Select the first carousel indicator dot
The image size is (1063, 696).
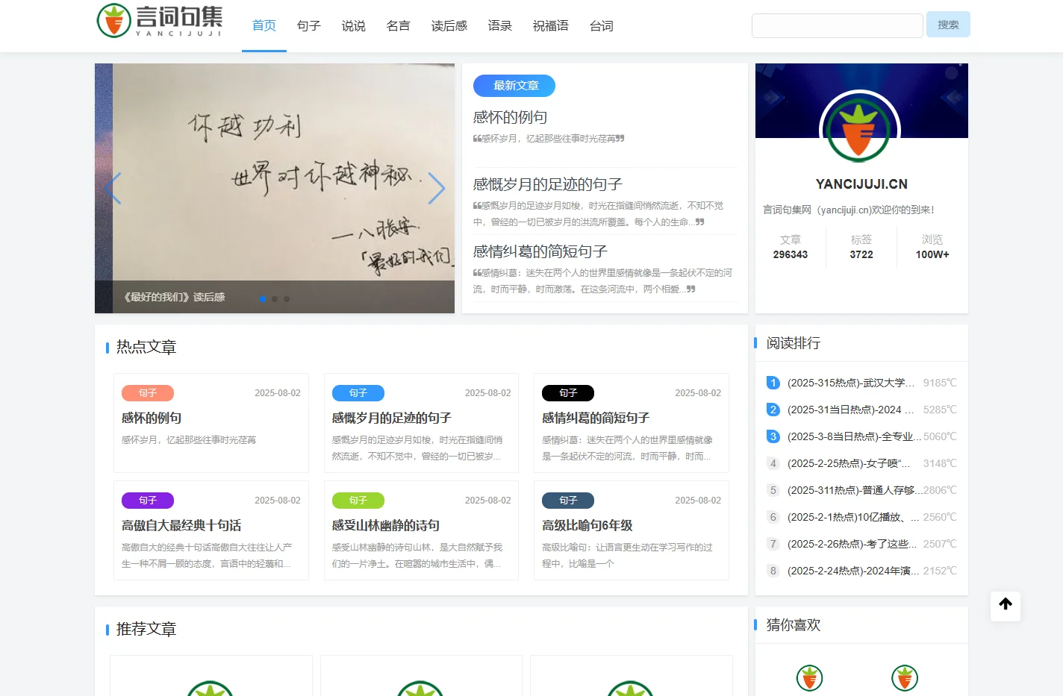[x=263, y=299]
